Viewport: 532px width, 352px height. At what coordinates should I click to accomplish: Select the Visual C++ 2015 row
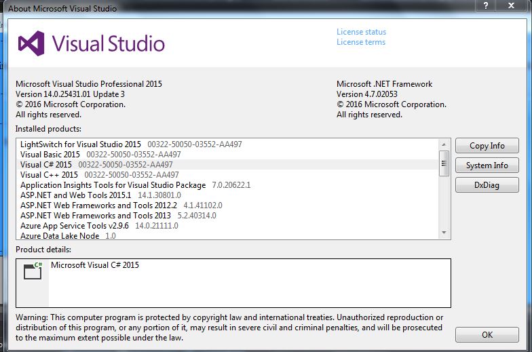coord(228,175)
